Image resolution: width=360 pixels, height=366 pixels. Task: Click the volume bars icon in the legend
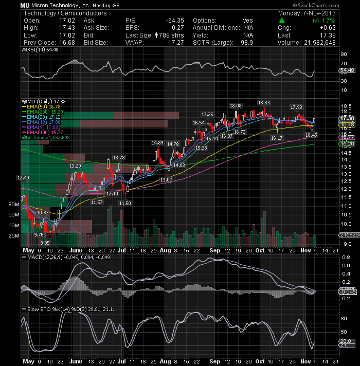coord(24,137)
